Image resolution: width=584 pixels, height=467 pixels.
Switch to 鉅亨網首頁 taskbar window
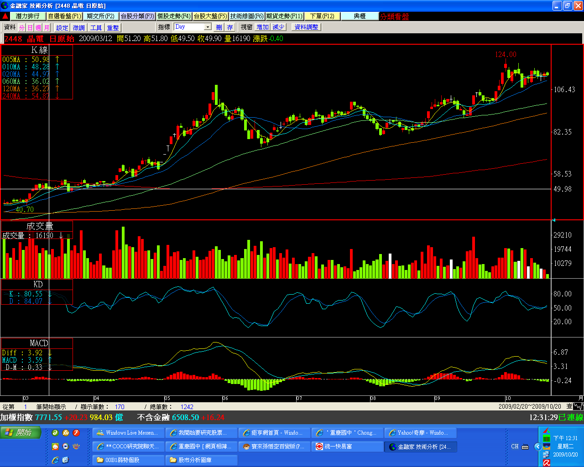coord(274,433)
